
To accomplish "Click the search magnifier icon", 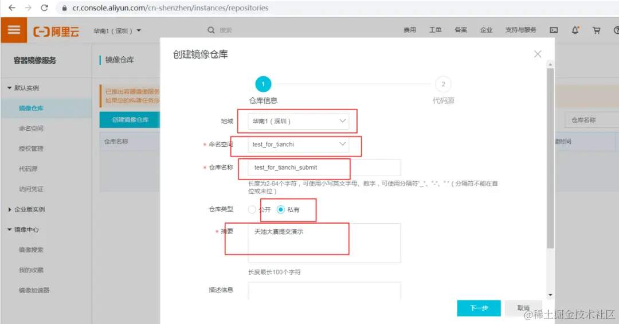I will coord(211,30).
